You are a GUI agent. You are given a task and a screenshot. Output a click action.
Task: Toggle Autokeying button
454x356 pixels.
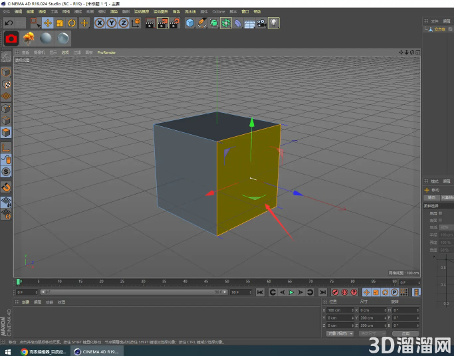344,292
